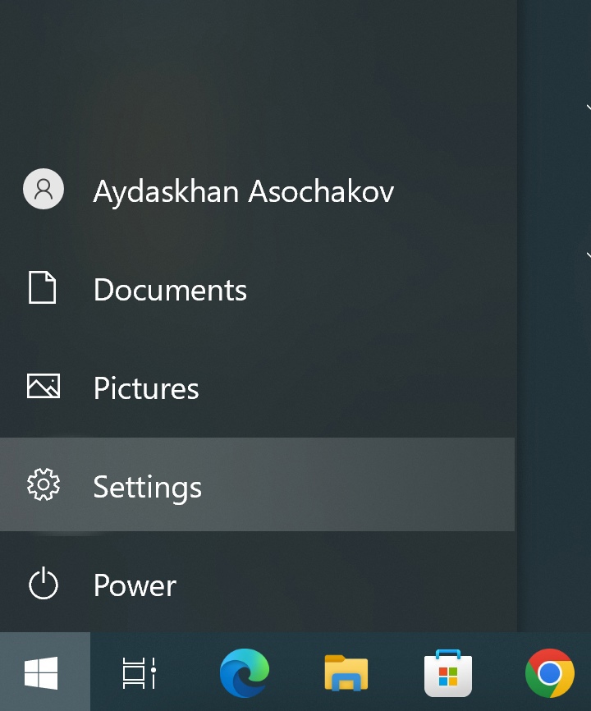Click the Pictures landscape icon
591x711 pixels.
(x=43, y=387)
